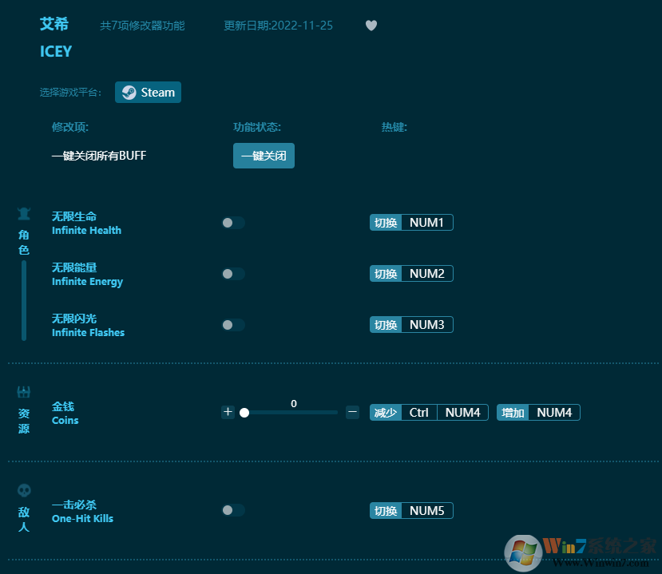Click the Steam logo icon
The image size is (662, 574).
click(129, 93)
